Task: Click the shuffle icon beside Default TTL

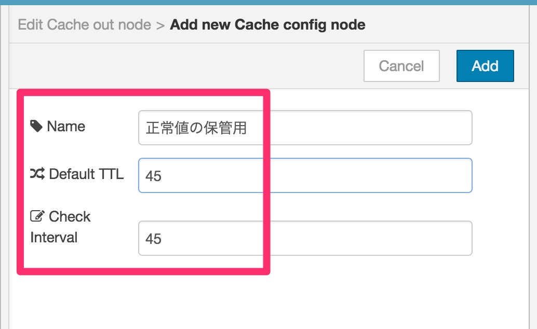Action: coord(37,173)
